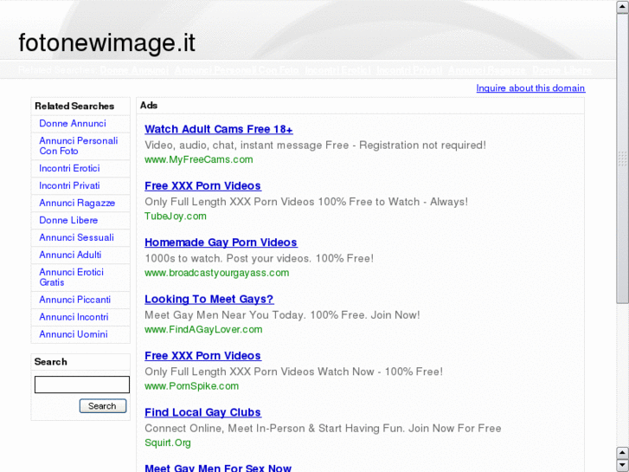Open the 'Free XXX Porn Videos' ad from TubeJoy

click(202, 185)
